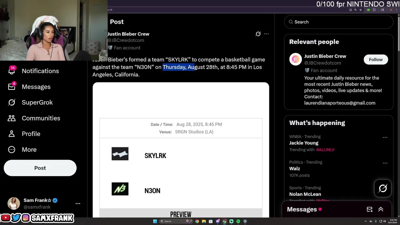Open Justin Bieber Crew avatar in Relevant people
400x225 pixels.
click(295, 59)
